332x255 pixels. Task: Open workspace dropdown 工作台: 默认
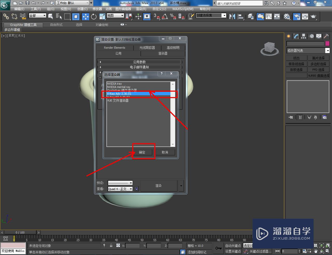[x=72, y=3]
